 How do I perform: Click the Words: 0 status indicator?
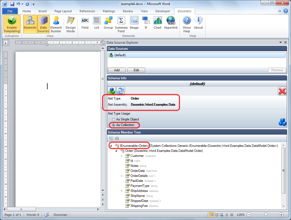click(33, 215)
